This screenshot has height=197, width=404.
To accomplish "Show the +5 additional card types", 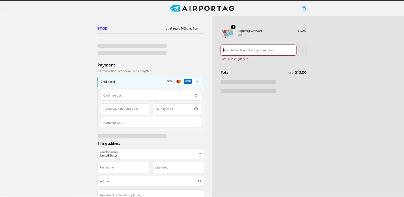I will tap(197, 82).
